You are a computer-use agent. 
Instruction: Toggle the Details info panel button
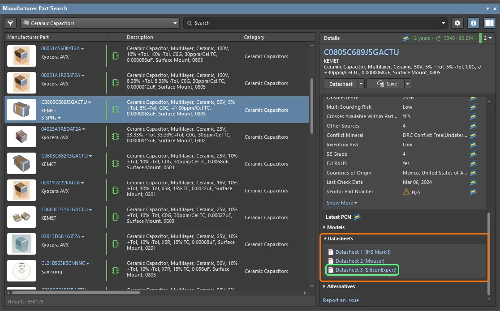tap(474, 23)
